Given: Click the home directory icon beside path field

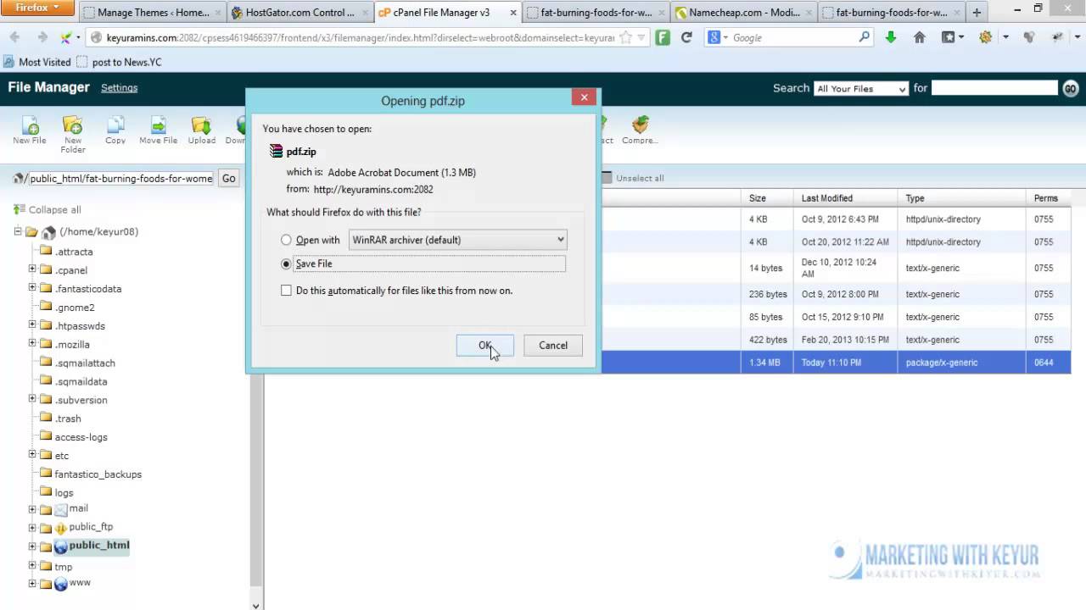Looking at the screenshot, I should pos(20,179).
